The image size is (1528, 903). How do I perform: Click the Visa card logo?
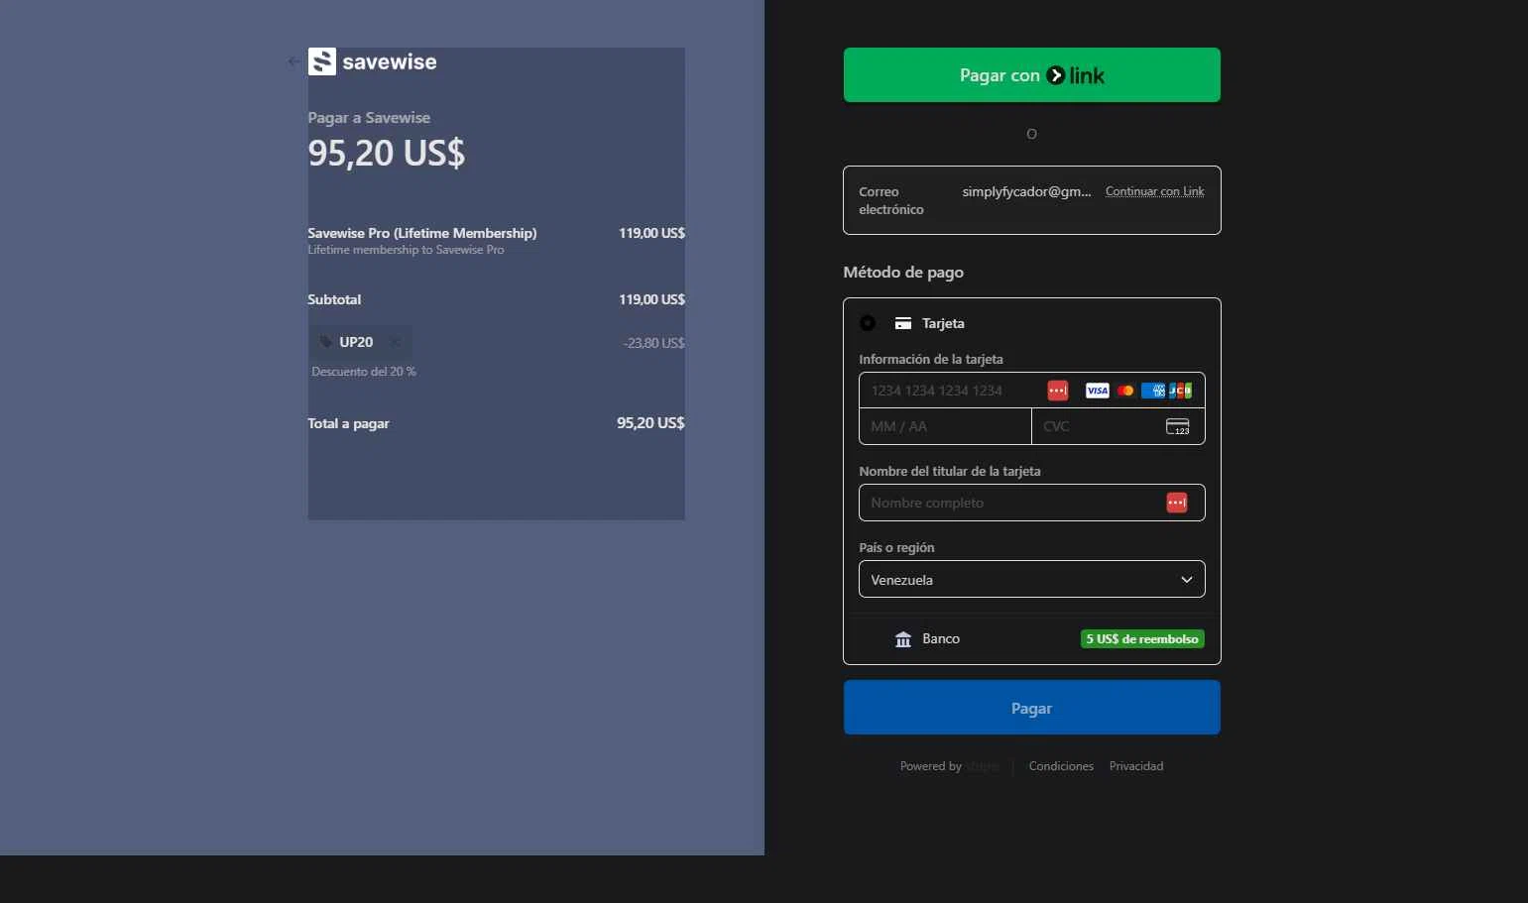1097,391
